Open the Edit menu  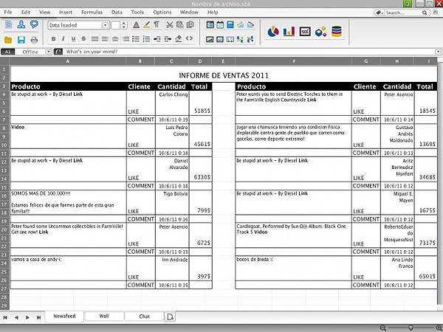(x=25, y=12)
